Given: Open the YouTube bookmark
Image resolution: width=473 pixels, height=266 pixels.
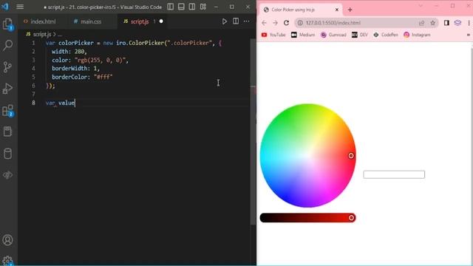Looking at the screenshot, I should [x=273, y=35].
